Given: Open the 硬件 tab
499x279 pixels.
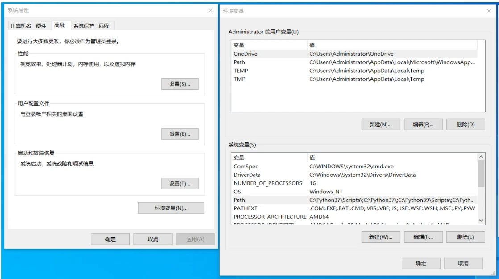Looking at the screenshot, I should 41,26.
